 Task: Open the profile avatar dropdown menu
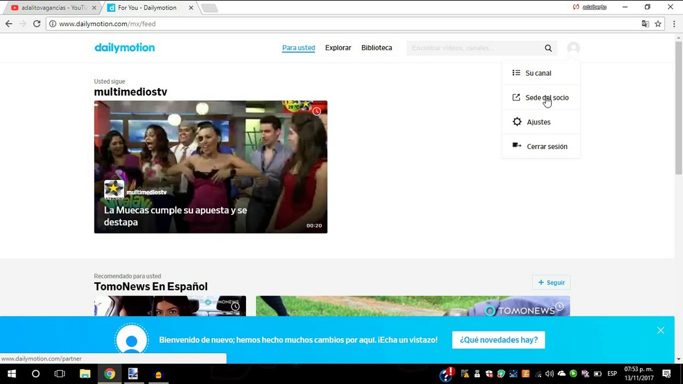573,47
